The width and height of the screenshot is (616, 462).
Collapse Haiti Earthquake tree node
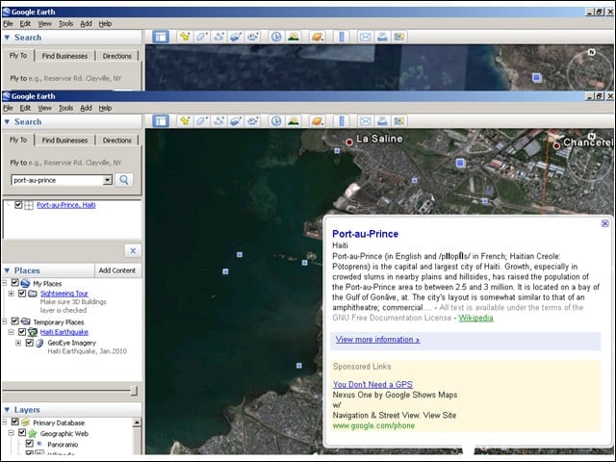pos(11,332)
